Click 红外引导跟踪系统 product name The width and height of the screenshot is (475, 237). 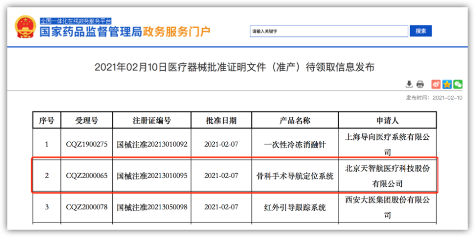(295, 207)
